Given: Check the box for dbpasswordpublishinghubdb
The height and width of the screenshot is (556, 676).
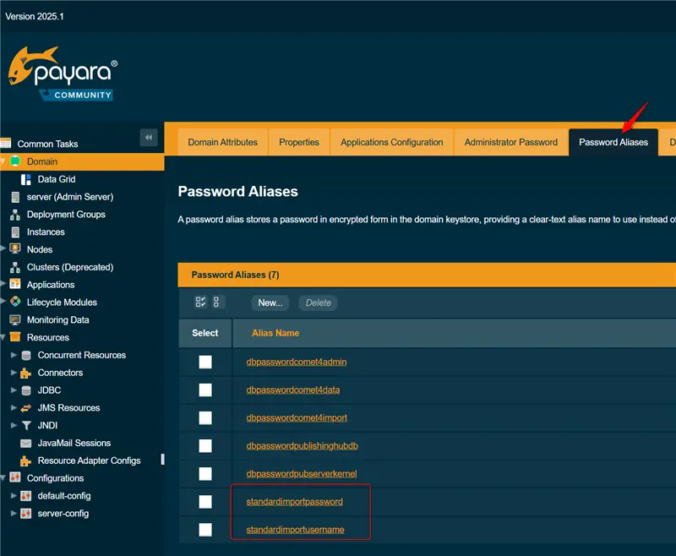Looking at the screenshot, I should pos(205,445).
